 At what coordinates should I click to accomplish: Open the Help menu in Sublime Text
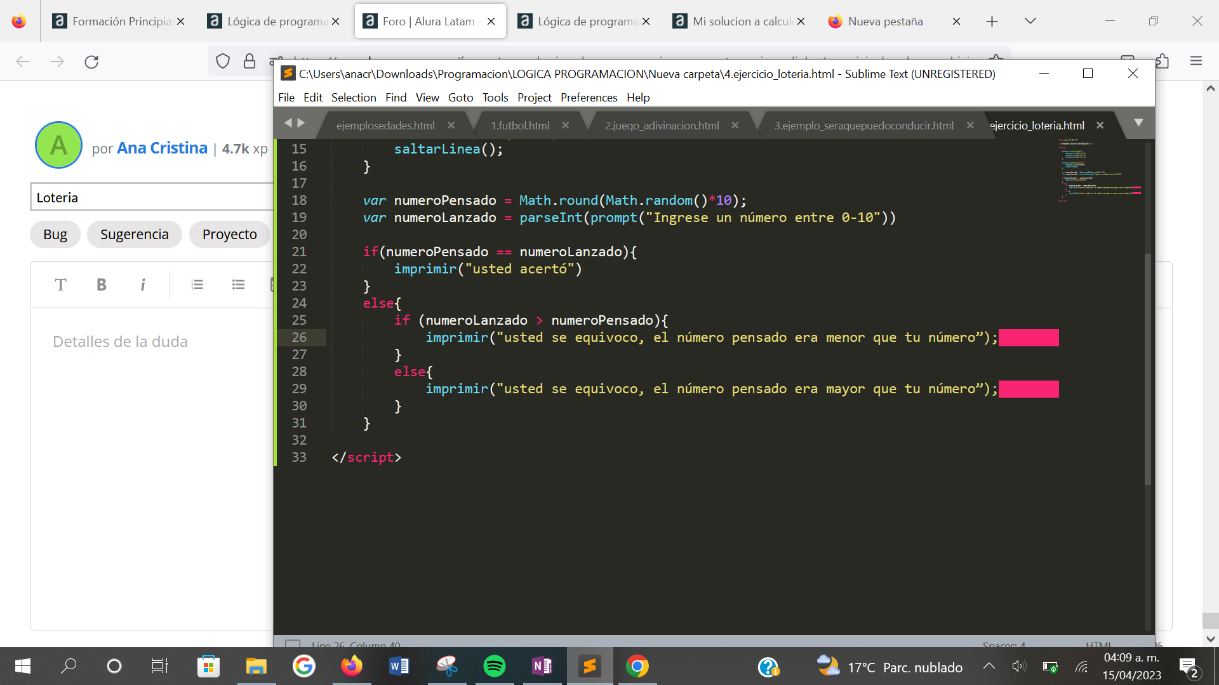638,97
